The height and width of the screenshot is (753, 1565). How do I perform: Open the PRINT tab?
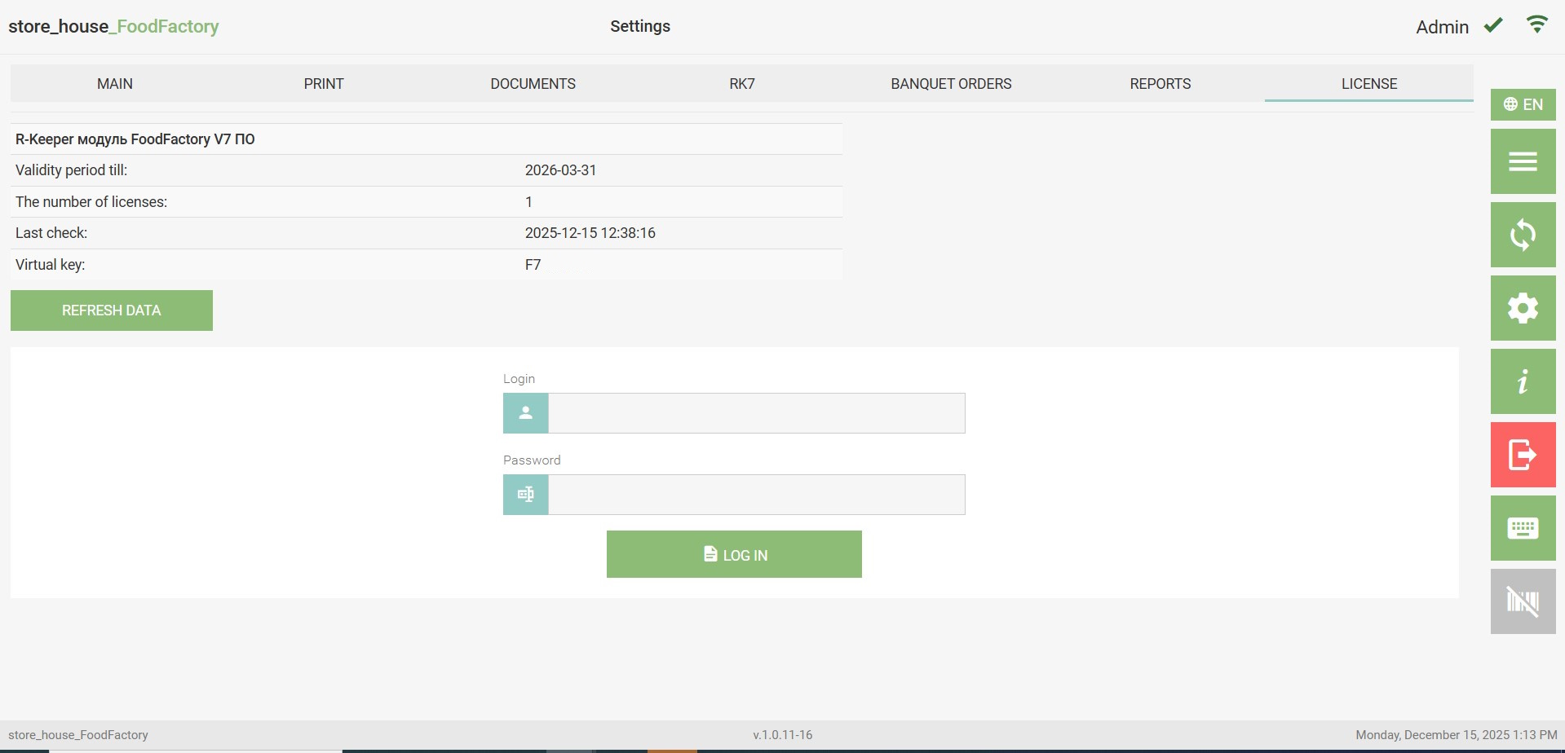point(324,84)
